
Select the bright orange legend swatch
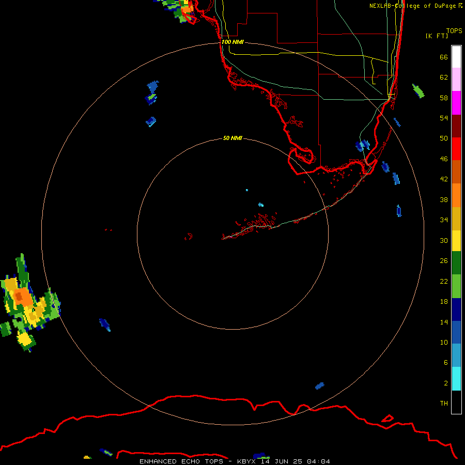[456, 195]
